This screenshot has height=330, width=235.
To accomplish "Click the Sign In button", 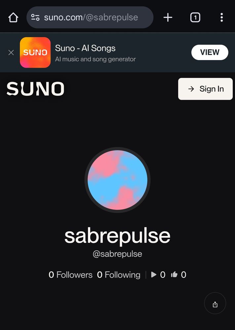I will (x=205, y=89).
